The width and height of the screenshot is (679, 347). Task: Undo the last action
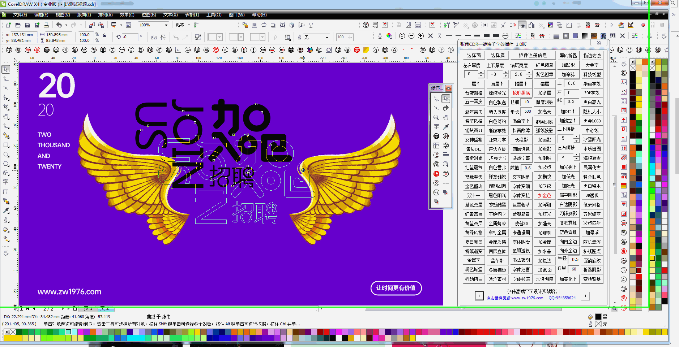(59, 25)
